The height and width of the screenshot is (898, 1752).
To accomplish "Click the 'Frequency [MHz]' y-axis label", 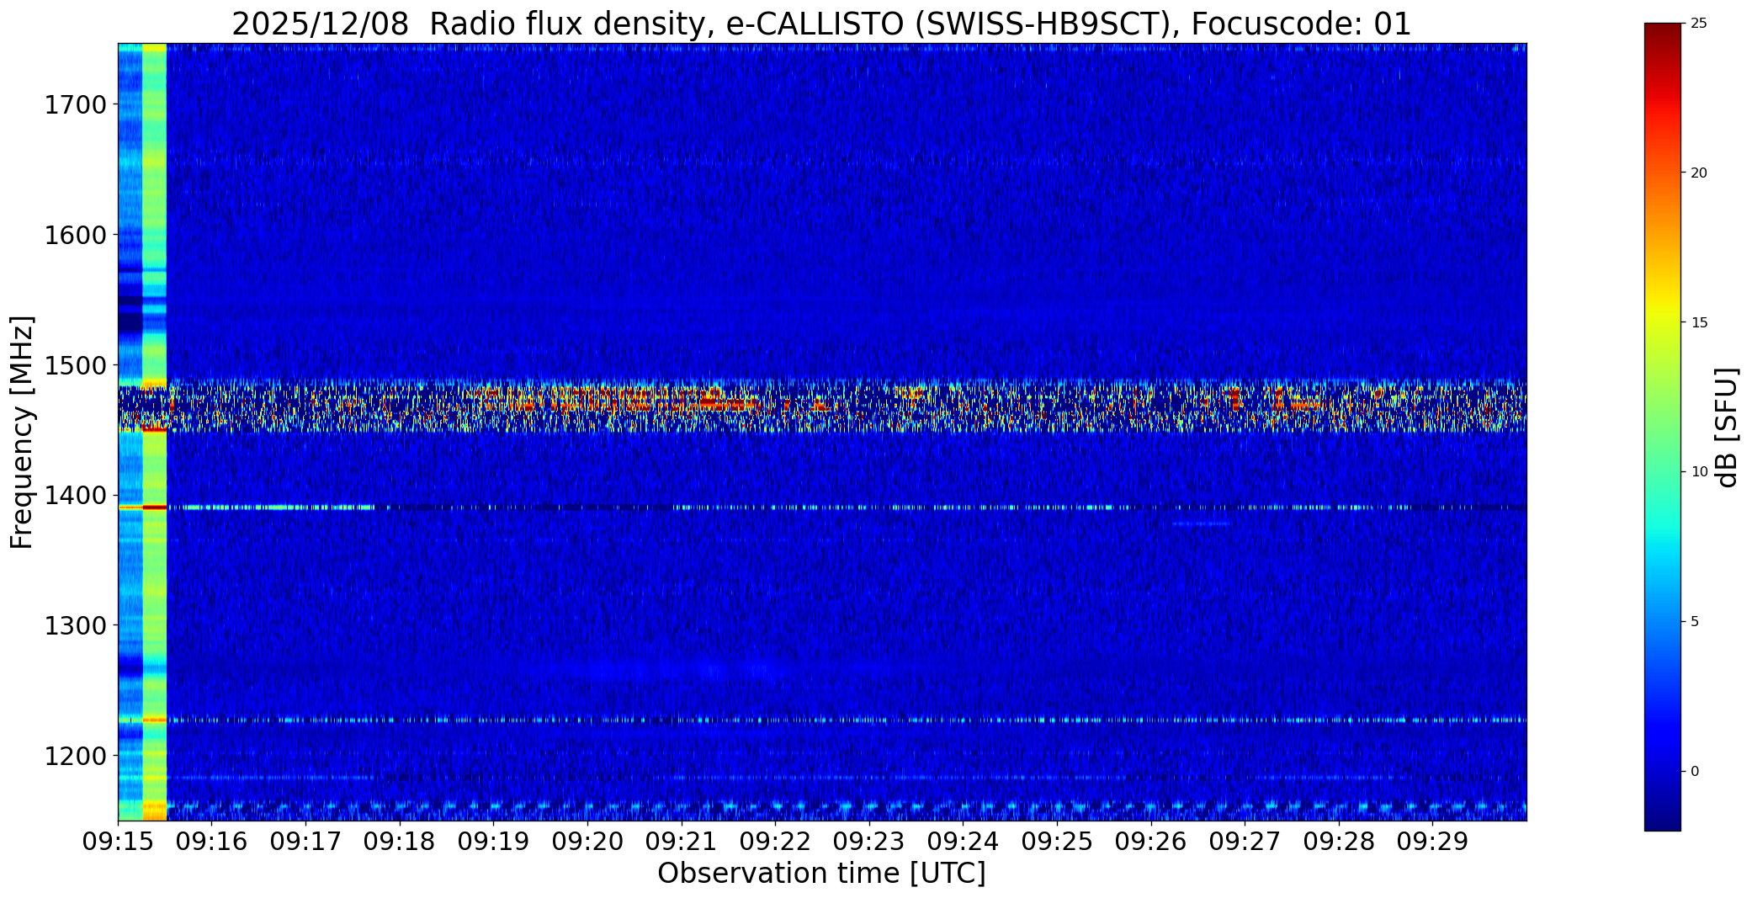I will coord(23,432).
